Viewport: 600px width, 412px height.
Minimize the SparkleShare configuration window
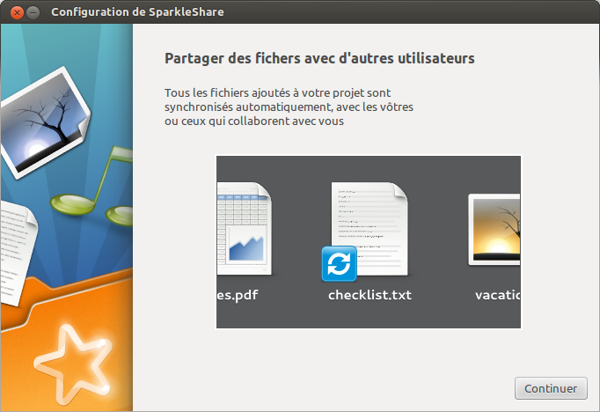click(33, 12)
